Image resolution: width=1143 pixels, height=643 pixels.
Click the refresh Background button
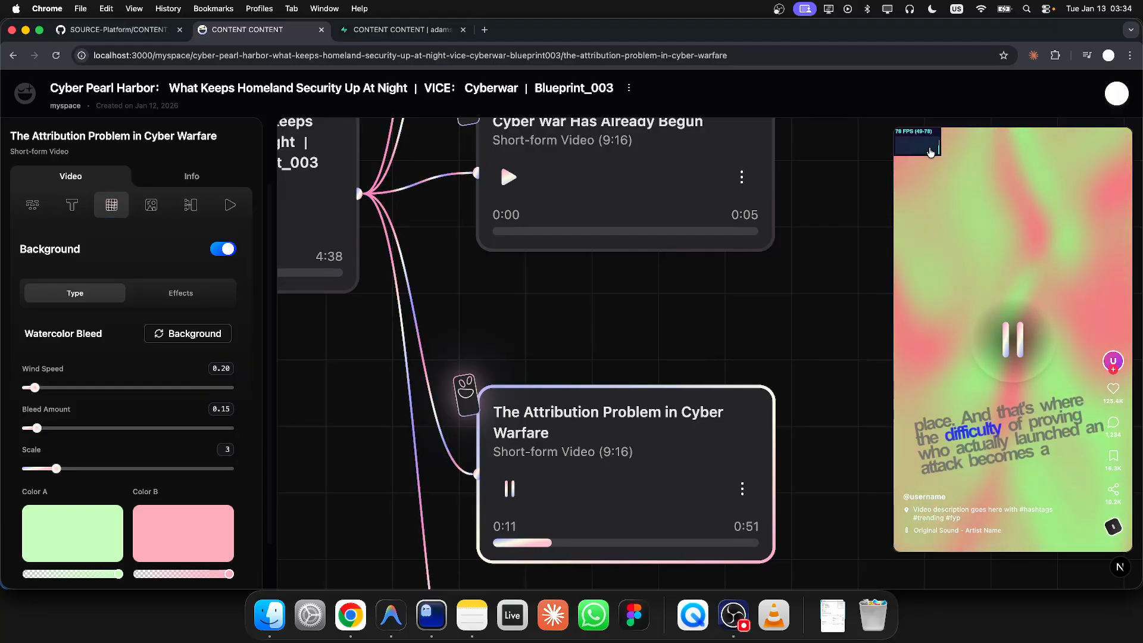point(188,333)
